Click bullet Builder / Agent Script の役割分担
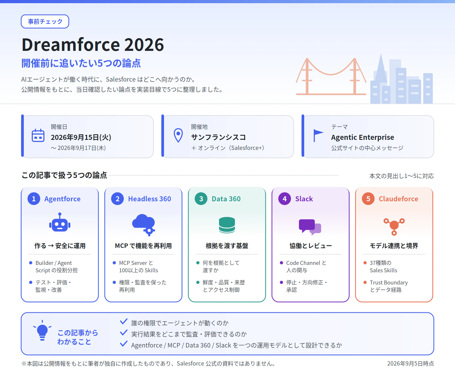The height and width of the screenshot is (374, 455). (57, 266)
